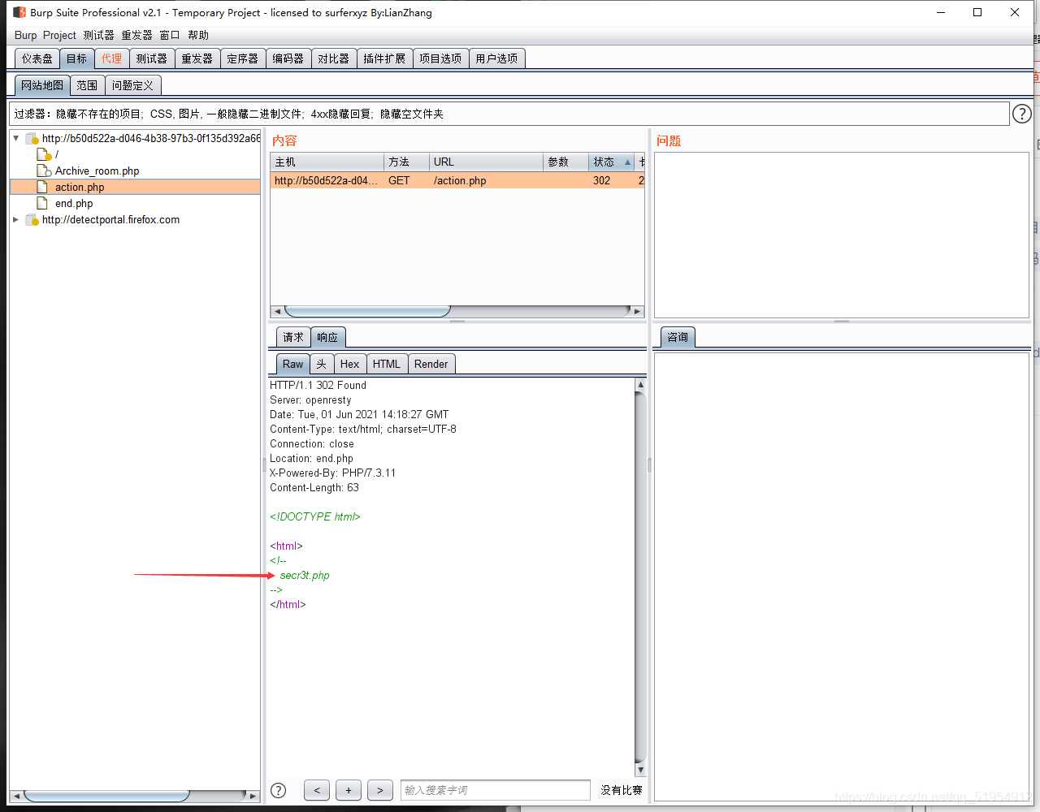Screen dimensions: 1040x812
Task: Switch to the 测试器 main tab
Action: click(152, 58)
